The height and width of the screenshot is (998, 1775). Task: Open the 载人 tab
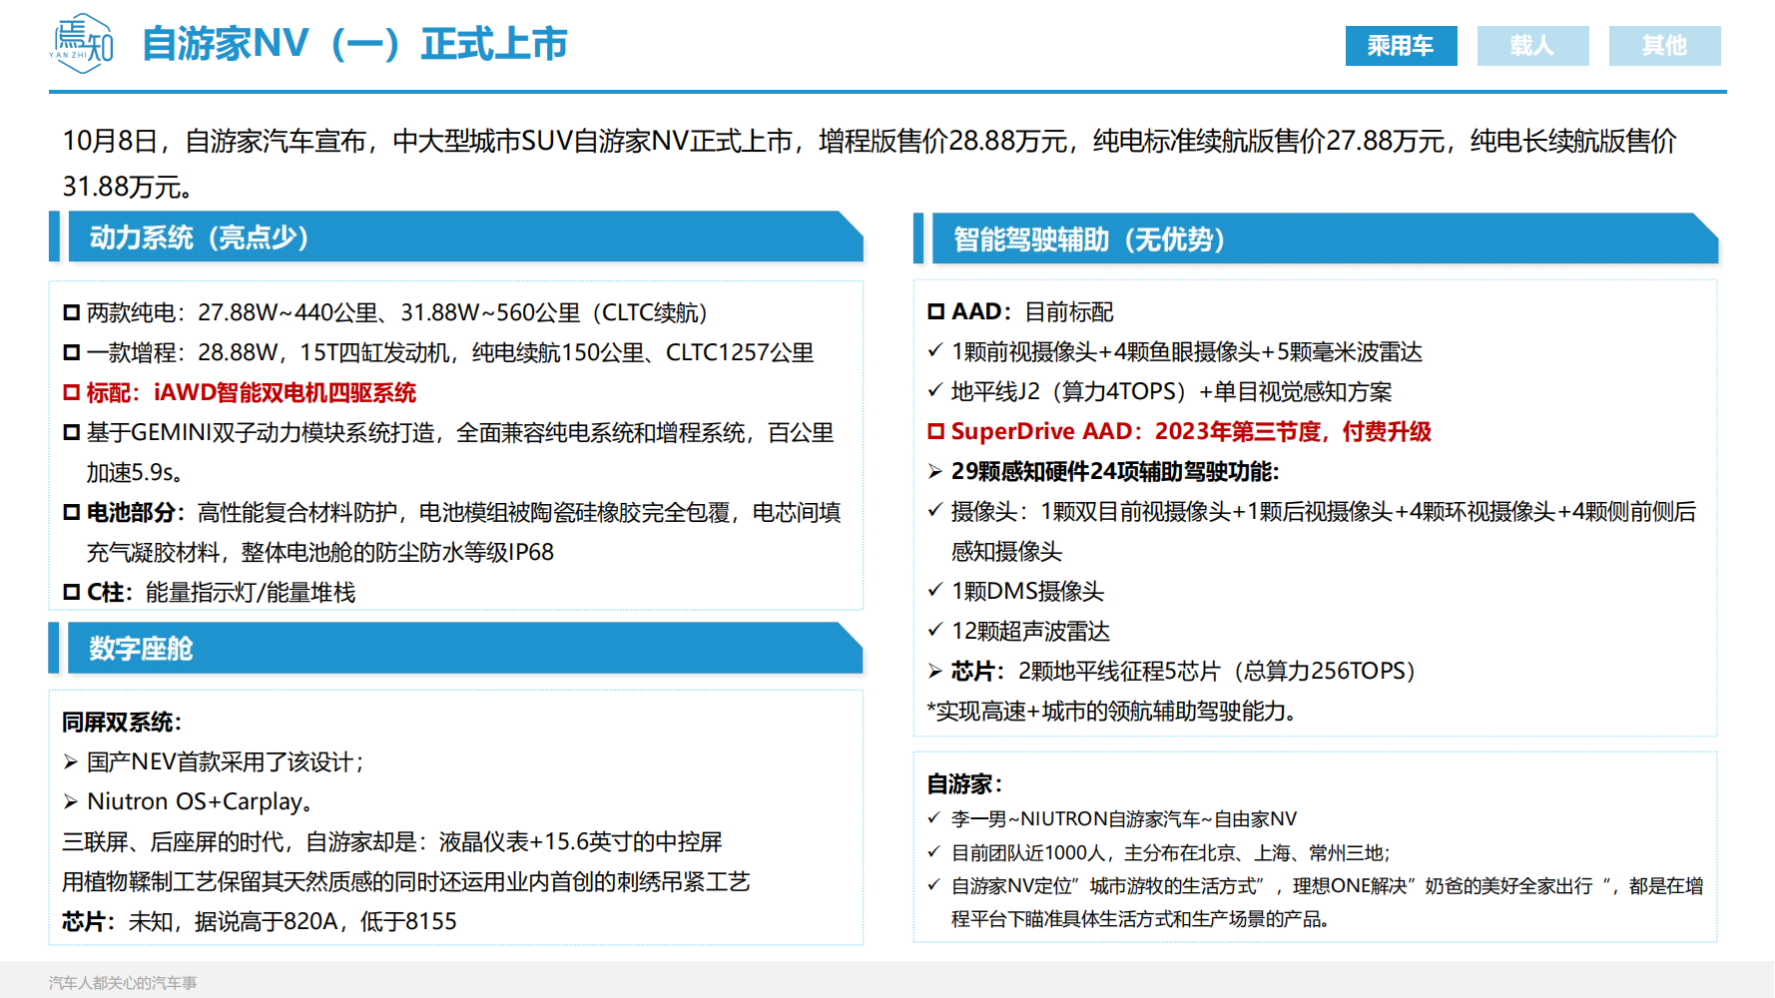(x=1532, y=46)
